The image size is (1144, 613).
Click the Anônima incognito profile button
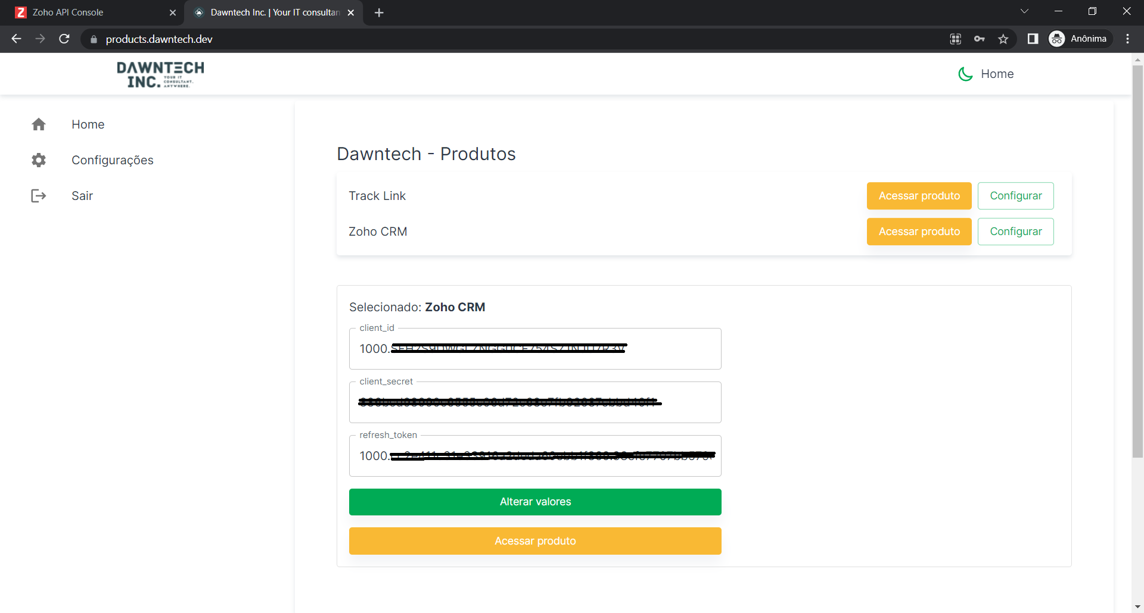pos(1080,39)
